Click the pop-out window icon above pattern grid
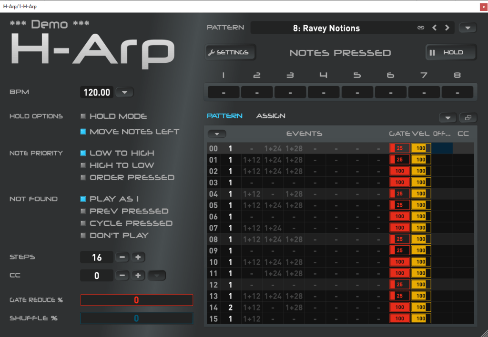Screen dimensions: 488x337 pos(468,117)
